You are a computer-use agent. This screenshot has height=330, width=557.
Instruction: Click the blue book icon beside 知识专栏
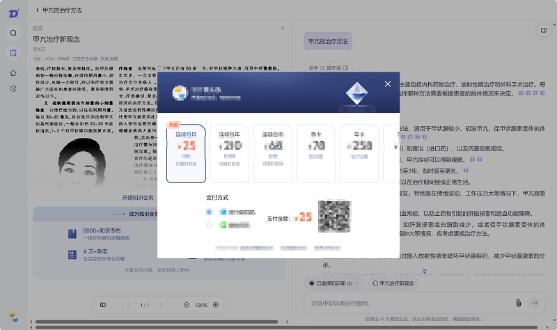tap(72, 233)
